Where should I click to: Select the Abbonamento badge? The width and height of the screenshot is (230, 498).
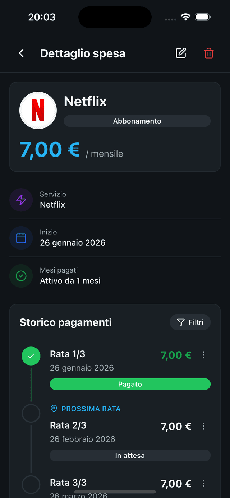coord(137,121)
